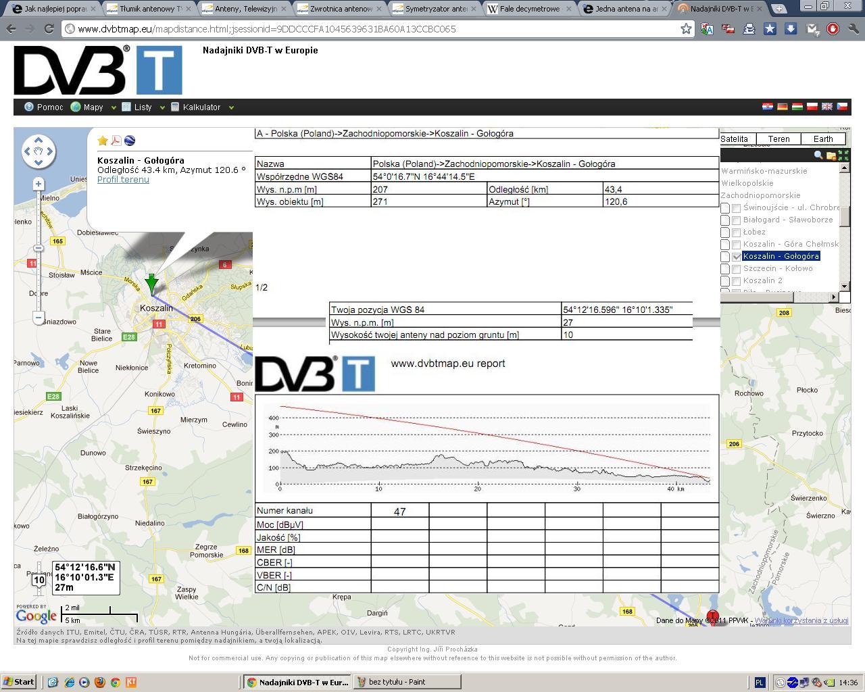Click the browser back arrow
Viewport: 865px width, 692px height.
(x=11, y=29)
